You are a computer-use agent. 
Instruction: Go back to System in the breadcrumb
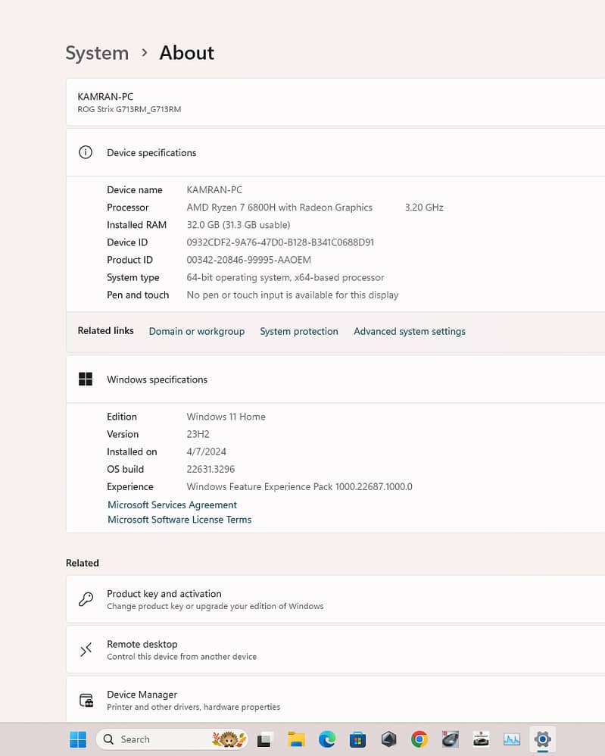(x=97, y=53)
